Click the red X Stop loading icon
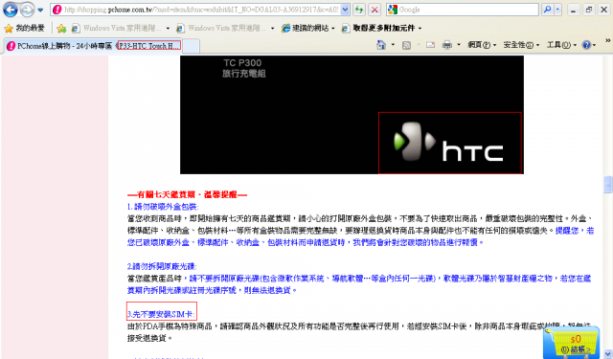 point(375,10)
